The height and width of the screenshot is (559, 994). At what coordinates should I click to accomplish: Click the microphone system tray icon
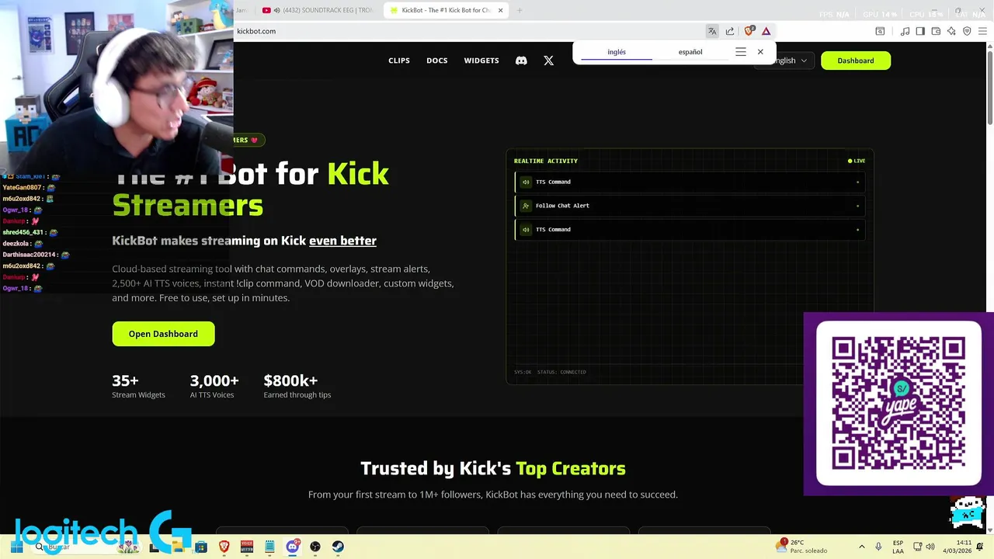[x=878, y=547]
